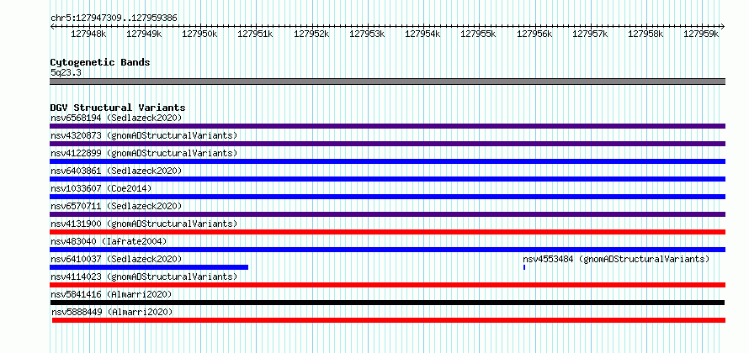This screenshot has width=749, height=353.
Task: Open the nsv6410037 (Sedlazeck2020) label
Action: coord(116,259)
